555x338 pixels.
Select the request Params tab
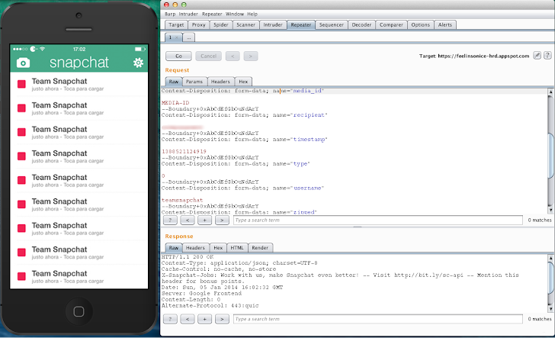(x=194, y=82)
